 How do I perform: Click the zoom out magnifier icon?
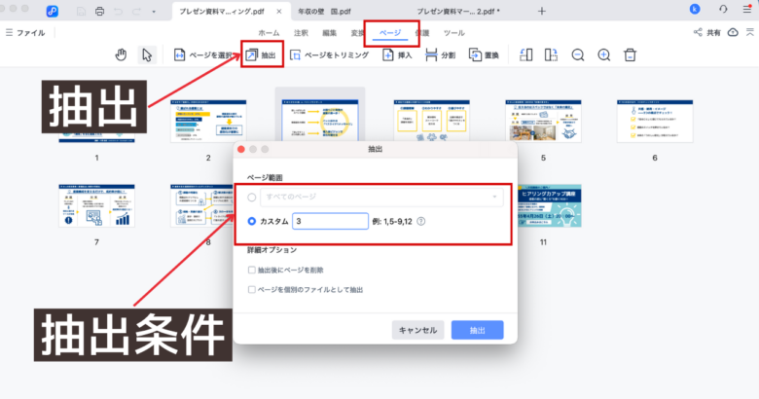point(578,54)
